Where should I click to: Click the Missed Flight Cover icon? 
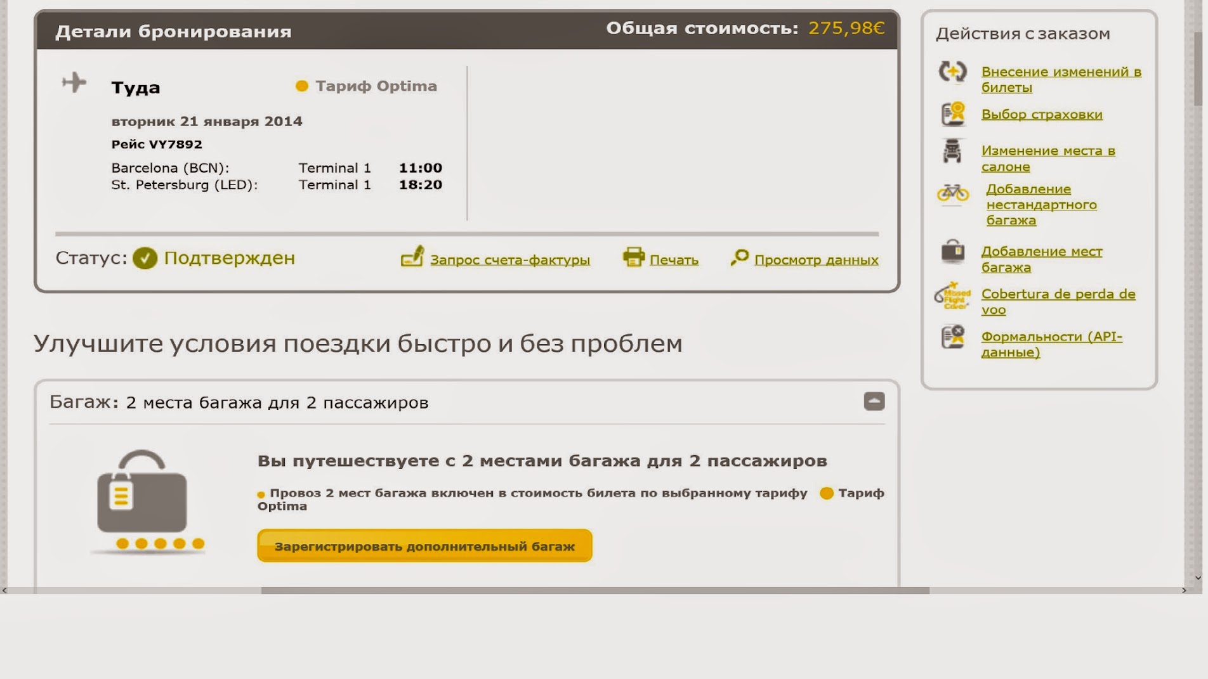pyautogui.click(x=952, y=295)
